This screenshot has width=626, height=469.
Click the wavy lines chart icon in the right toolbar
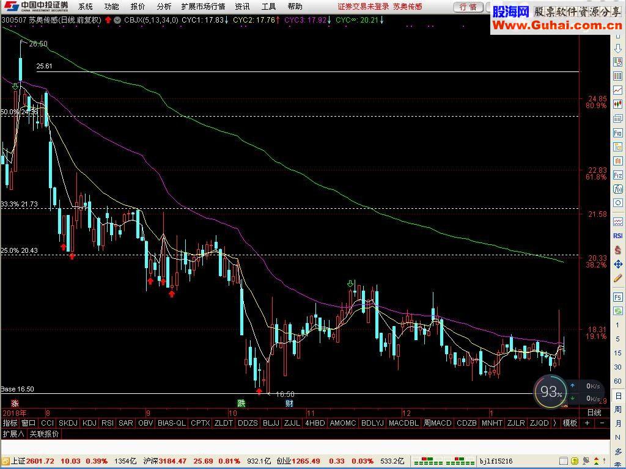click(x=618, y=222)
